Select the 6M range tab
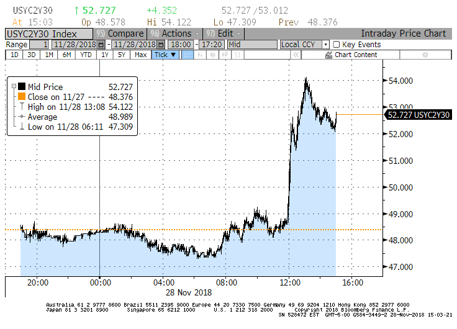 [66, 55]
